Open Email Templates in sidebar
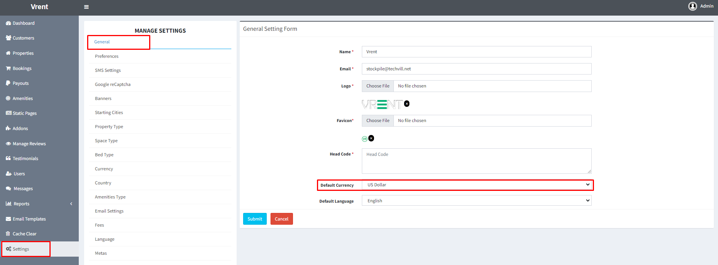The height and width of the screenshot is (265, 718). 29,219
